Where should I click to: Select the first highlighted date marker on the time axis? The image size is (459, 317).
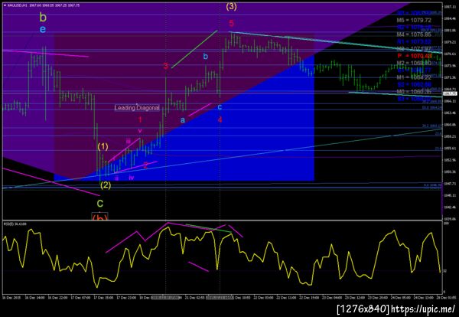166,297
